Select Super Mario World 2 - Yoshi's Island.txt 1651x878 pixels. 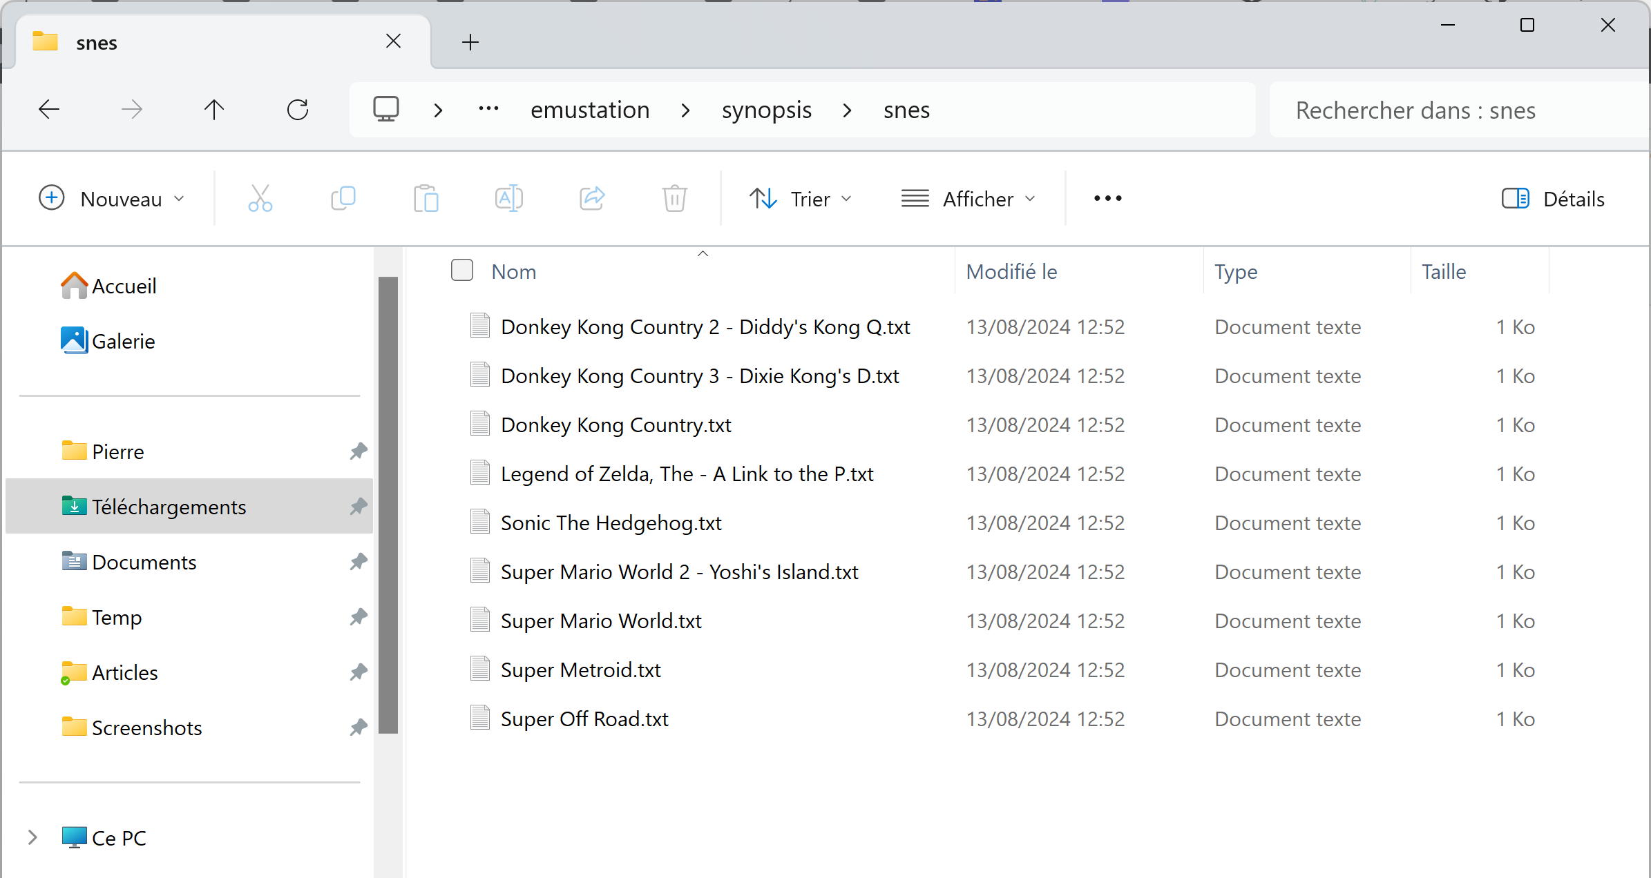pos(679,572)
